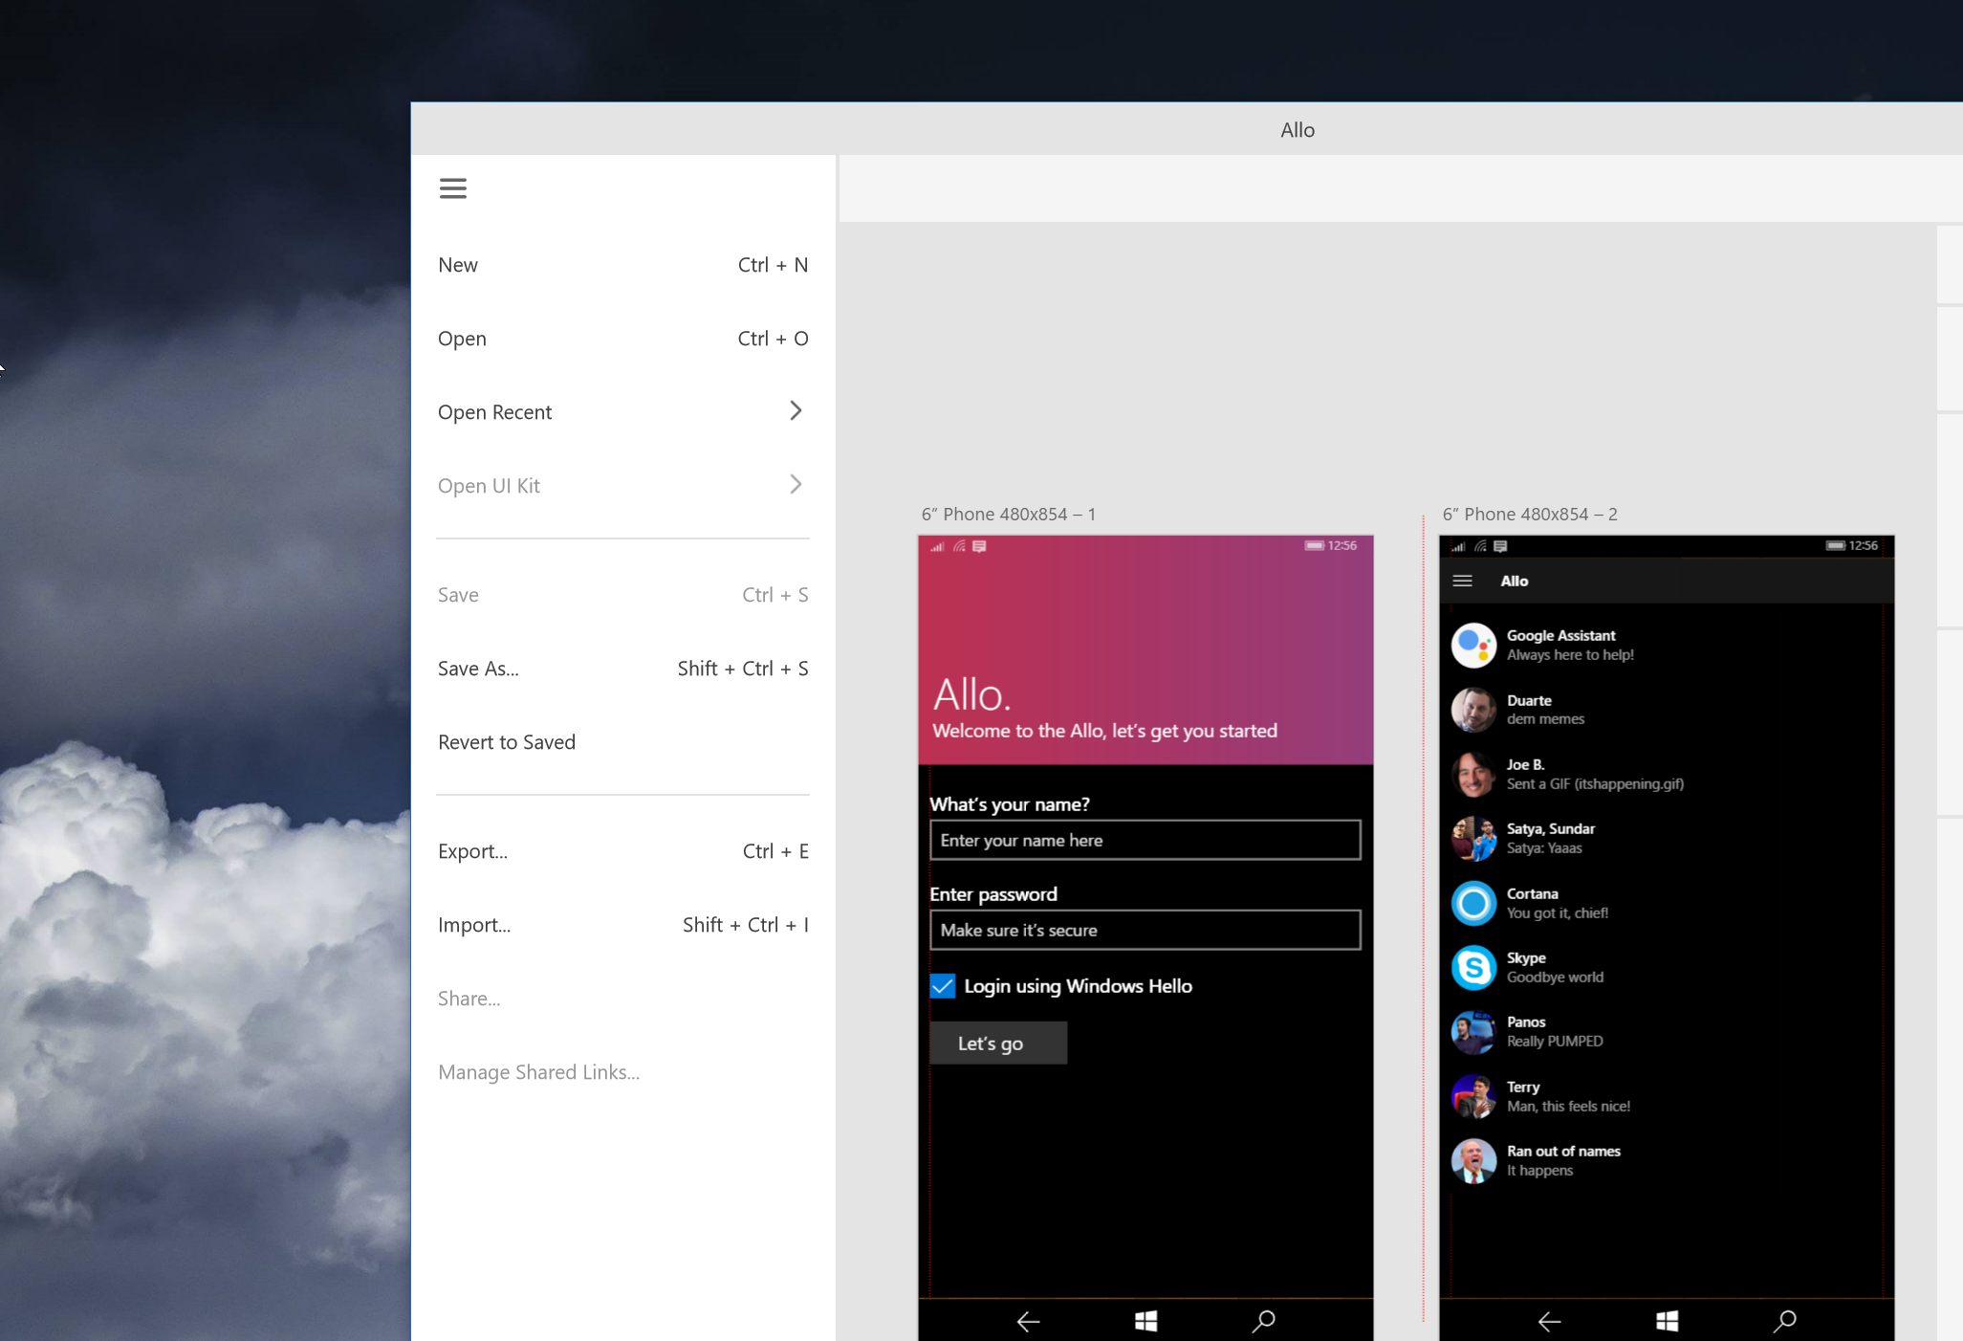Select the WiFi status icon on phone 2
Image resolution: width=1963 pixels, height=1341 pixels.
point(1483,544)
